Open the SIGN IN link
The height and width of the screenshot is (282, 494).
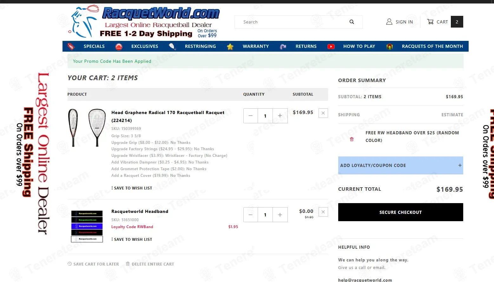click(x=404, y=22)
